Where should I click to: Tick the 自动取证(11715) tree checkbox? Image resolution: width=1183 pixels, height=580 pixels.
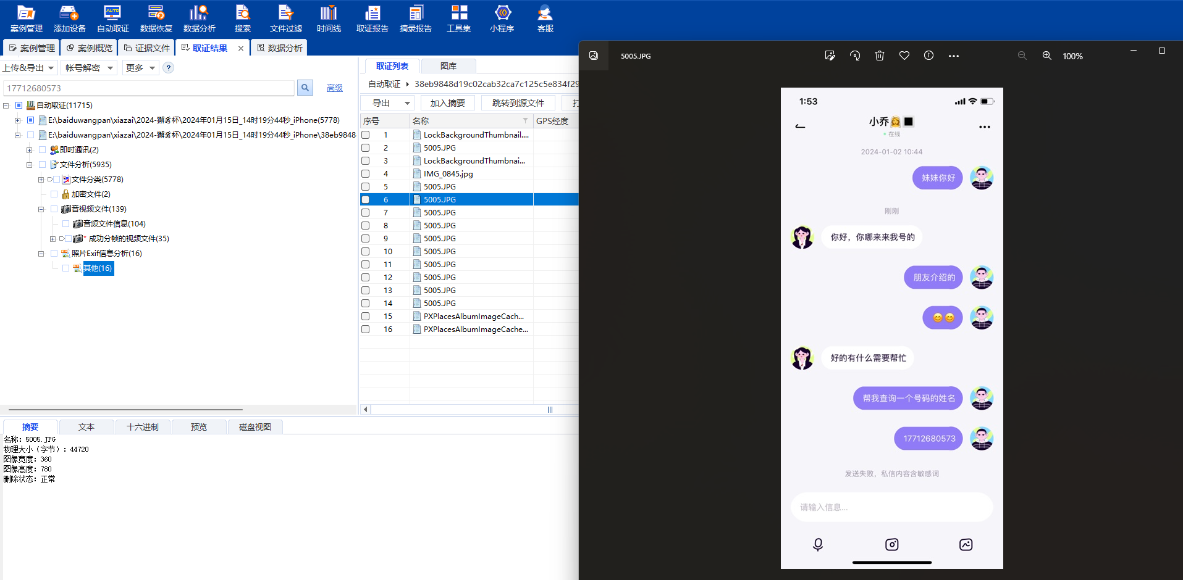[19, 105]
